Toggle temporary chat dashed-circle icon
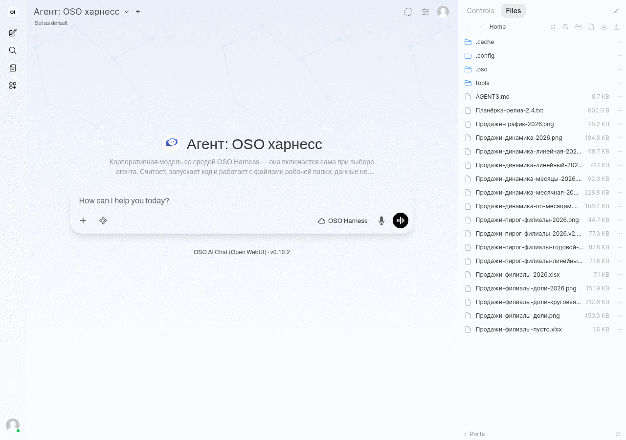 [408, 12]
